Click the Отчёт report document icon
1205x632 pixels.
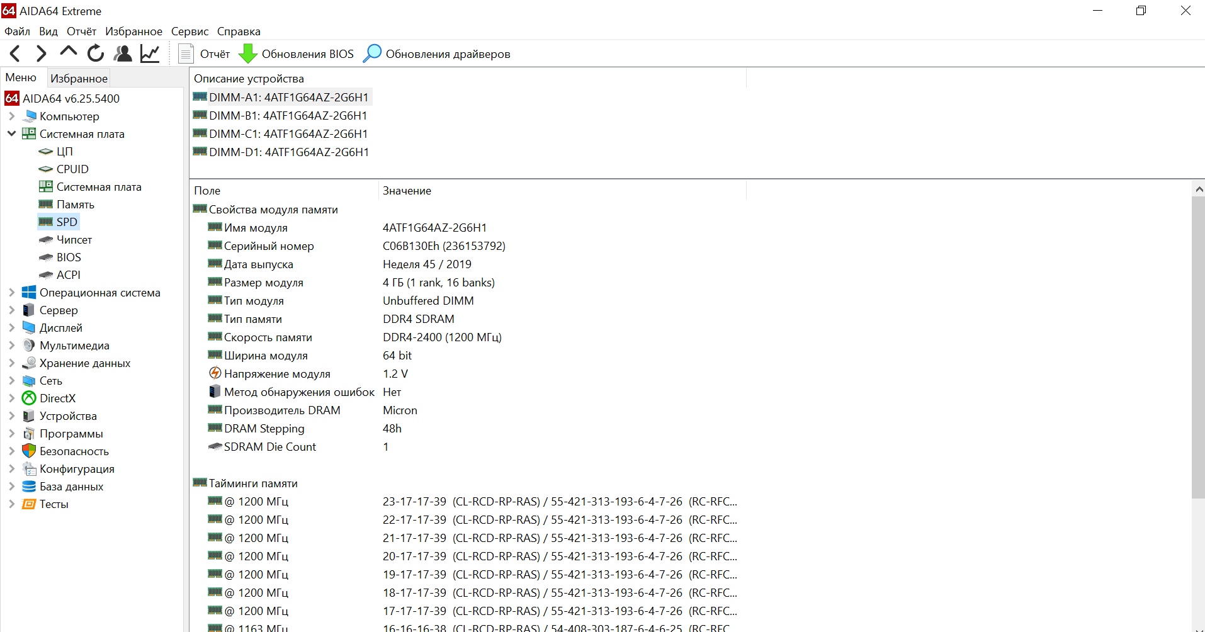tap(186, 54)
